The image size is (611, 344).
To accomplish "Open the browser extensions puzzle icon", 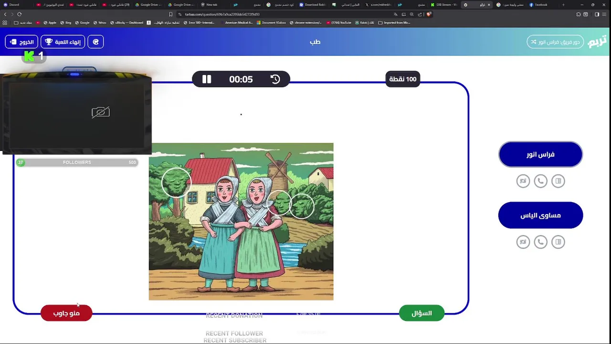I will point(579,14).
